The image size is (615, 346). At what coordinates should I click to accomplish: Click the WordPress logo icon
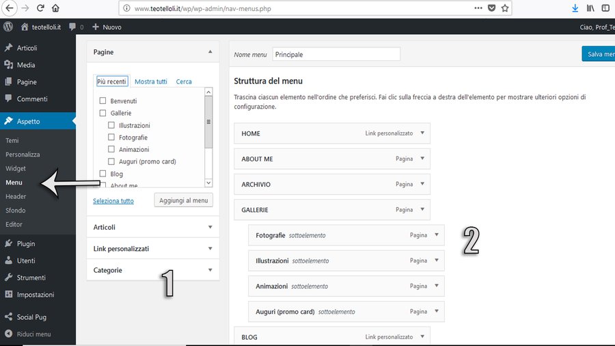coord(8,27)
